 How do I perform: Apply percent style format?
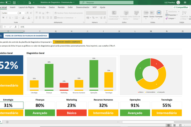[93, 18]
